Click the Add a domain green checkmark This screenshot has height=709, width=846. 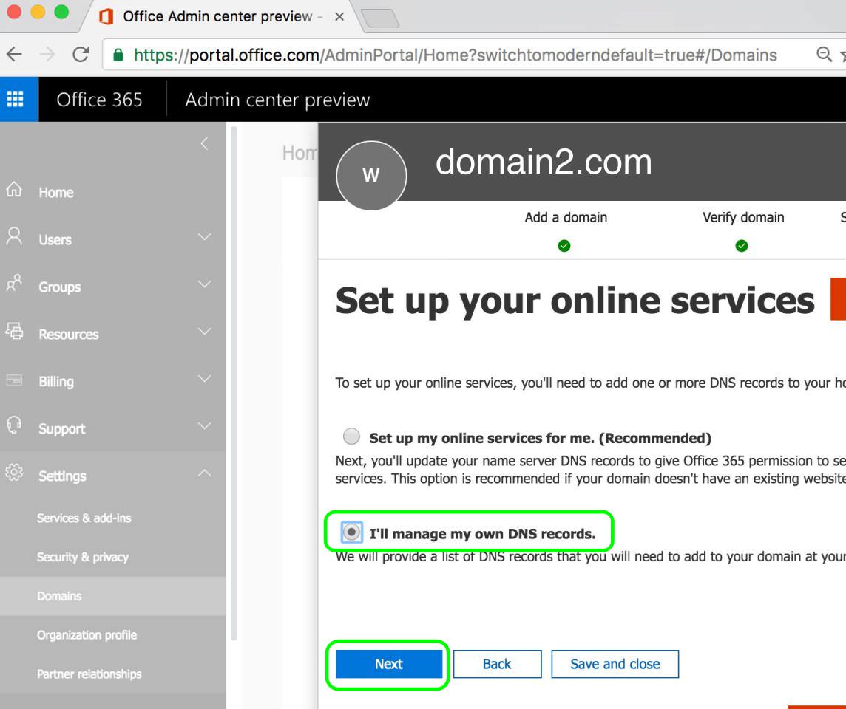click(564, 246)
